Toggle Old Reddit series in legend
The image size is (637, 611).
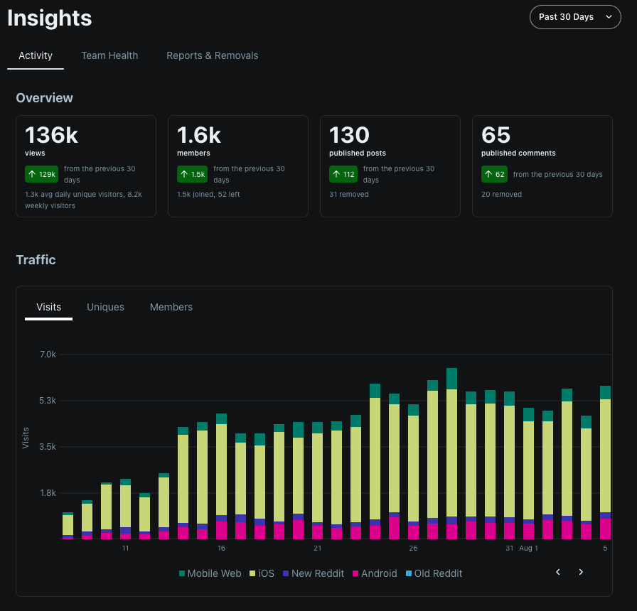(x=434, y=573)
